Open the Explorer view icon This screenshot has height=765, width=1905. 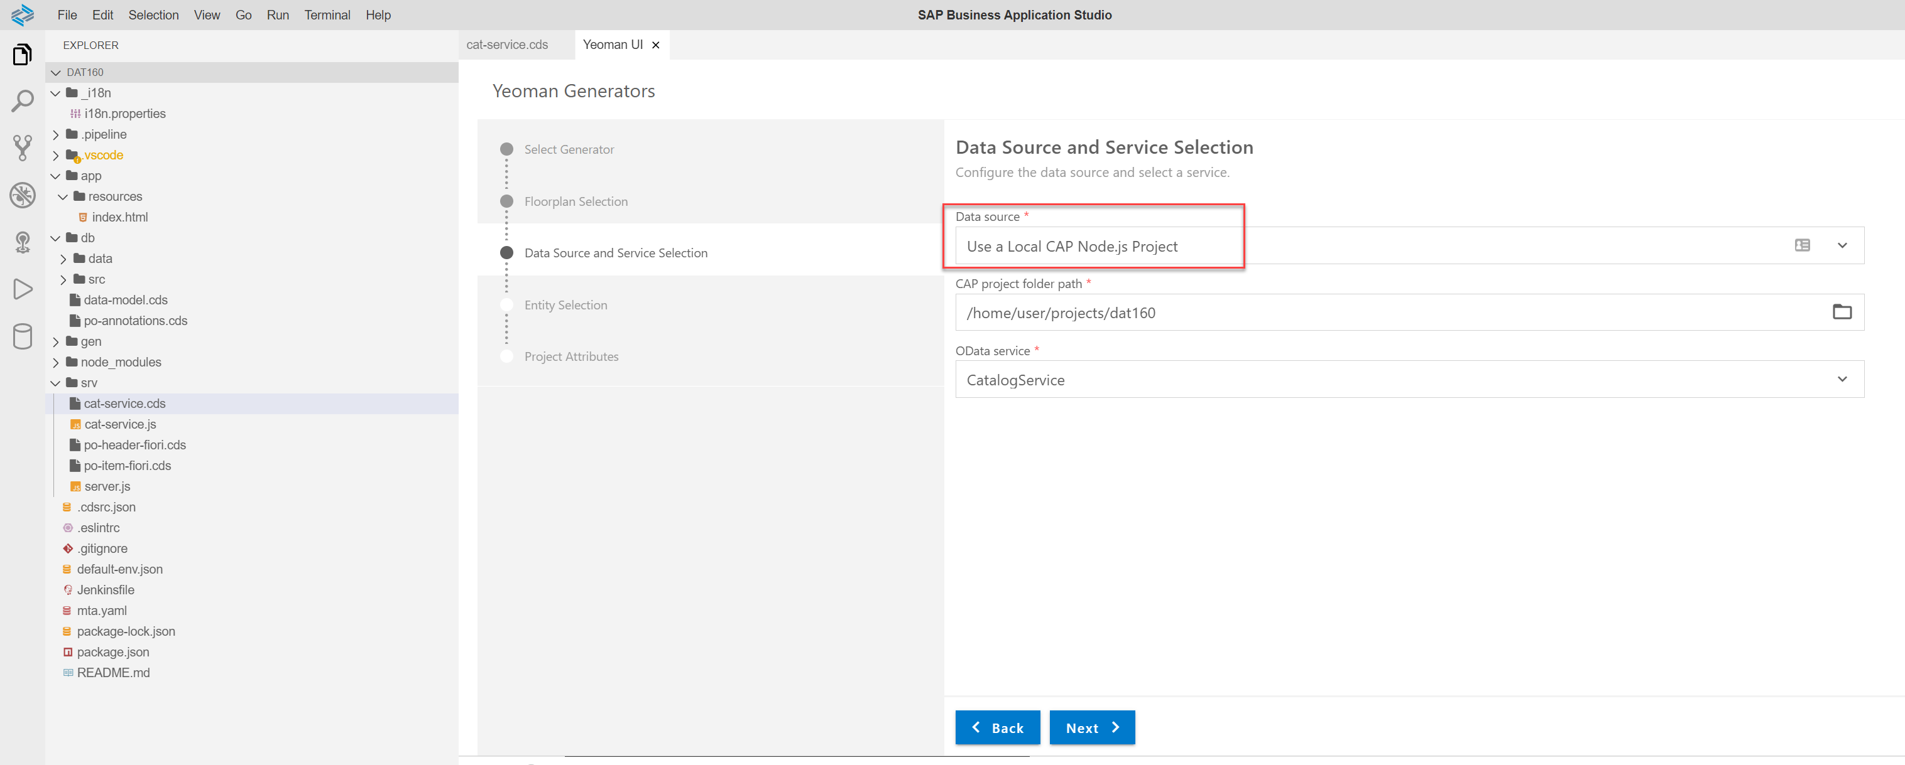[22, 55]
